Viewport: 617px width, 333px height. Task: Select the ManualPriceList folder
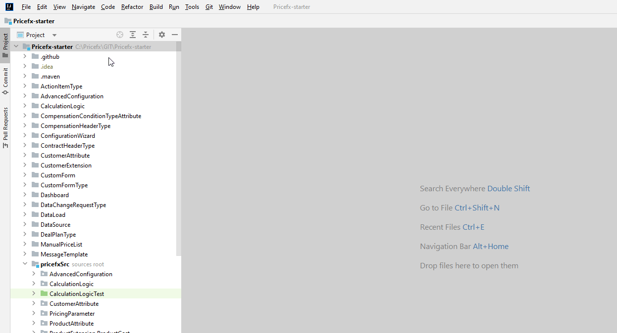tap(62, 244)
